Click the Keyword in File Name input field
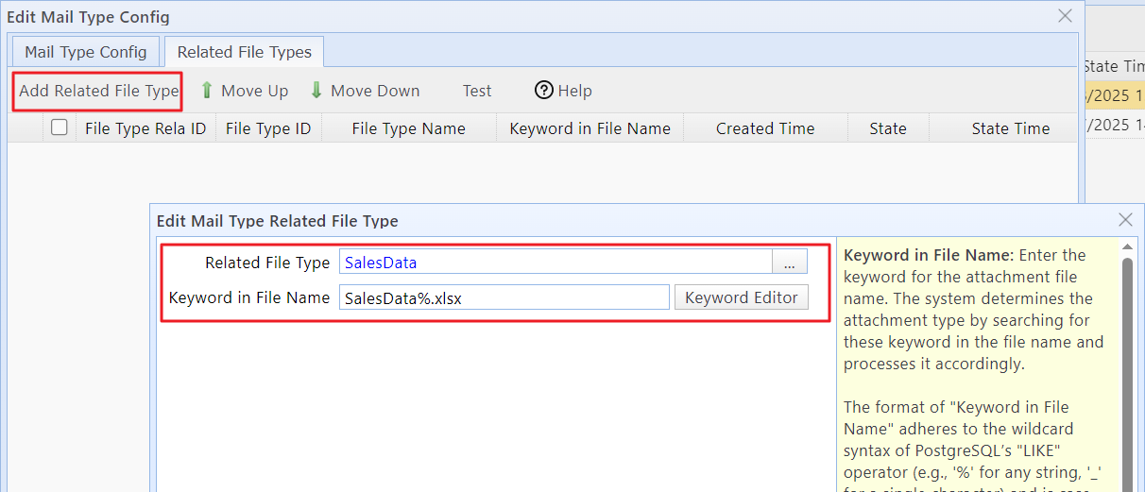This screenshot has height=492, width=1145. (x=504, y=297)
